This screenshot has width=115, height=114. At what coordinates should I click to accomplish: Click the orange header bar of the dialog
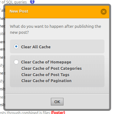click(57, 12)
